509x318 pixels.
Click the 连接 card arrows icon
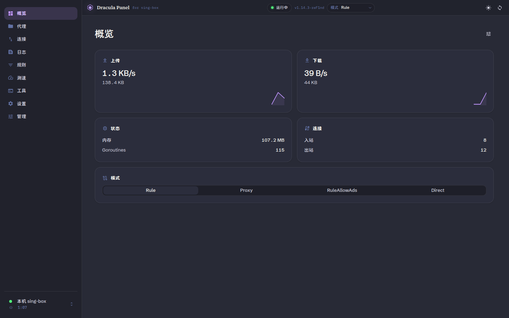307,128
